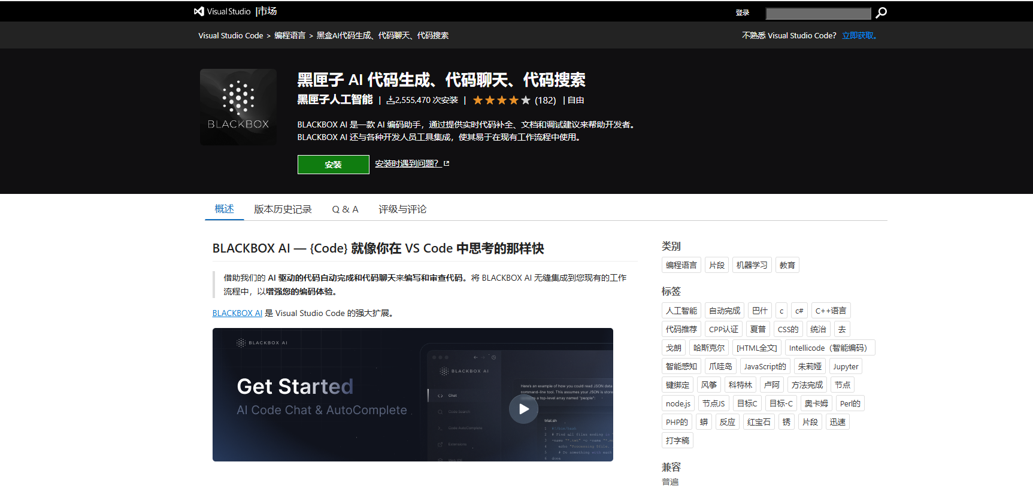The height and width of the screenshot is (486, 1033).
Task: Click the 迅速 tag
Action: click(838, 422)
